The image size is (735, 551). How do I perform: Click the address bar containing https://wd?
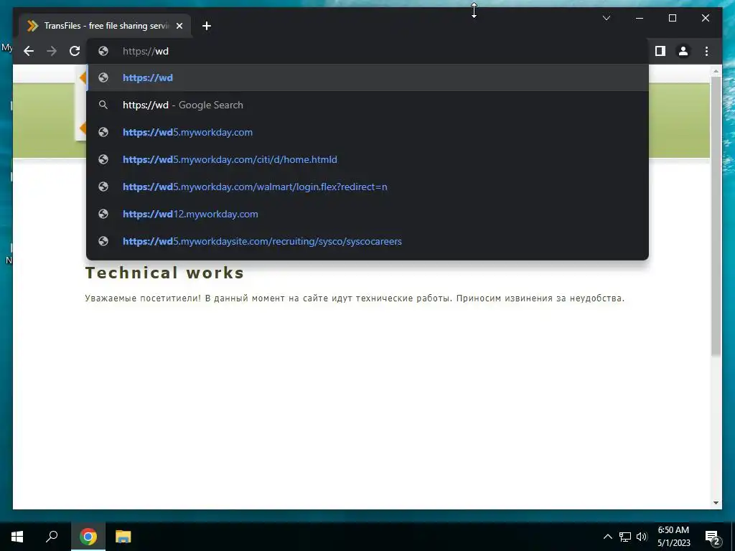(x=367, y=51)
